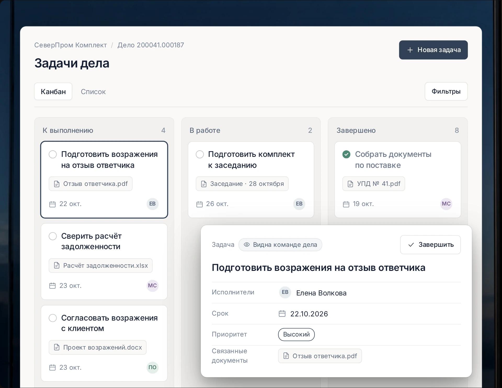
Task: Click the calendar icon next to 19 окт.
Action: (346, 204)
